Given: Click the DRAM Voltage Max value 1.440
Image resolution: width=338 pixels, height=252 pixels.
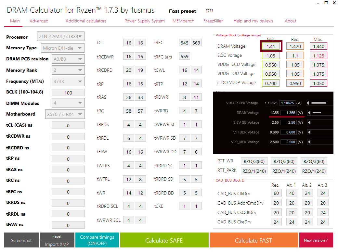Looking at the screenshot, I should (318, 46).
